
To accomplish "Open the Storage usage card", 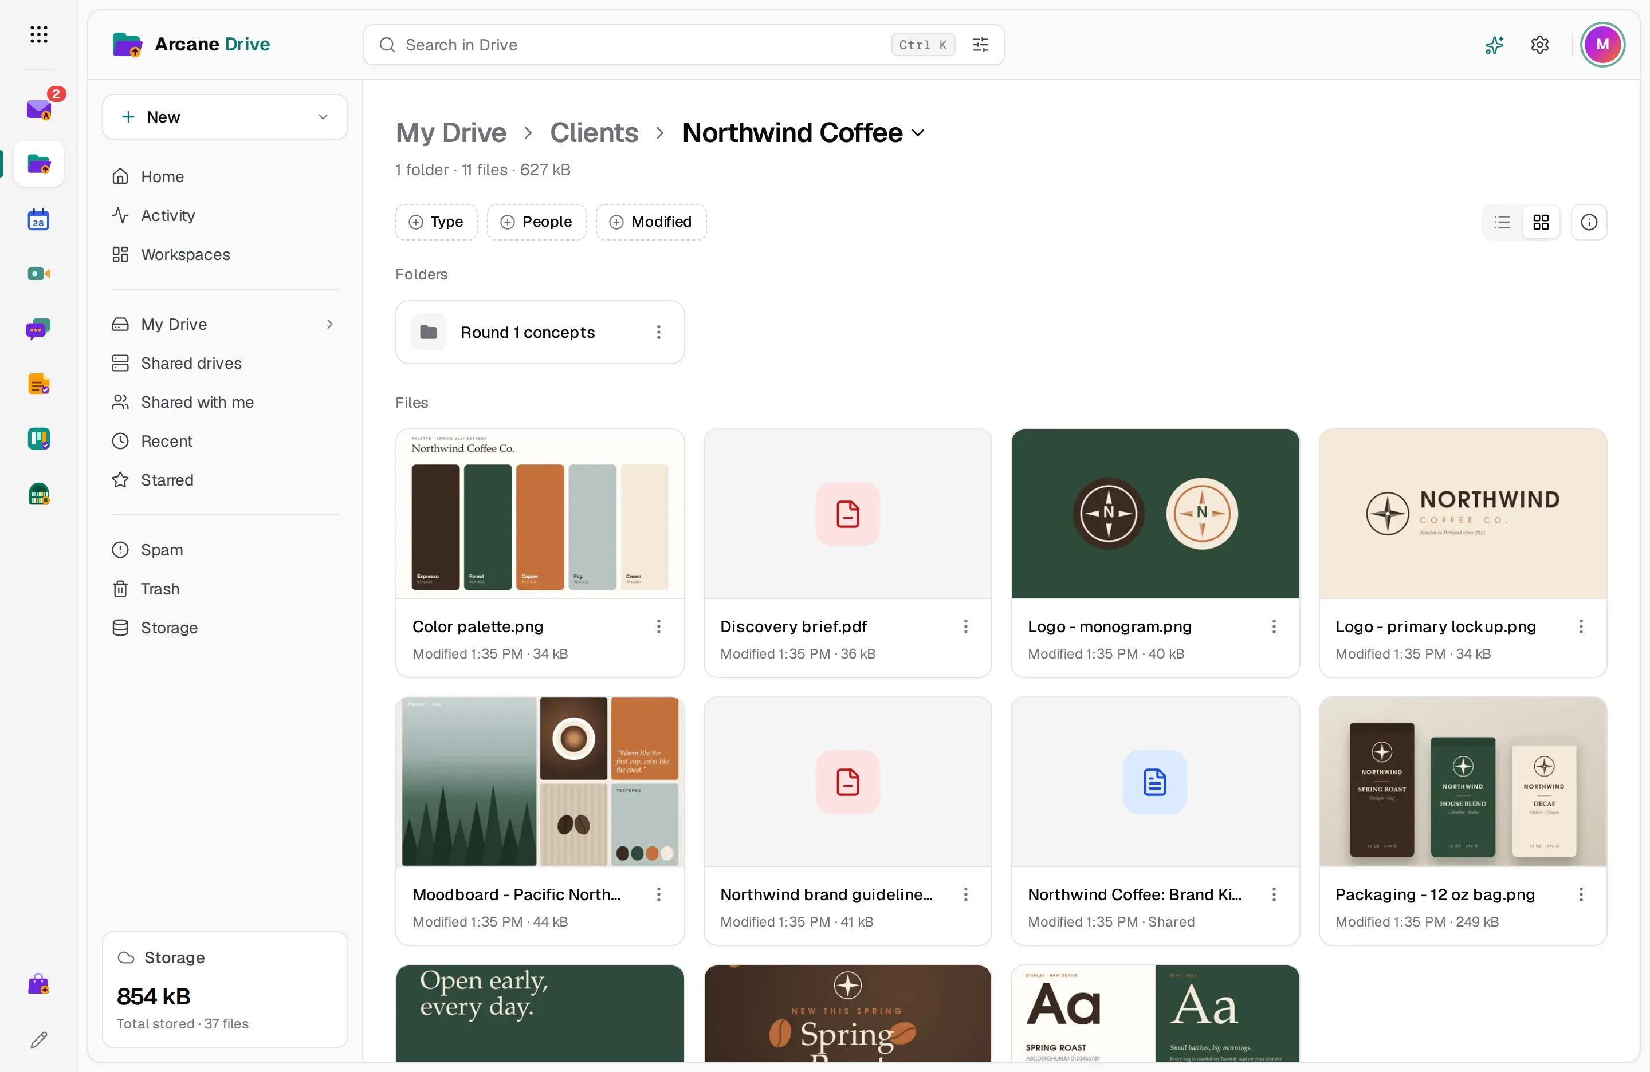I will [225, 990].
